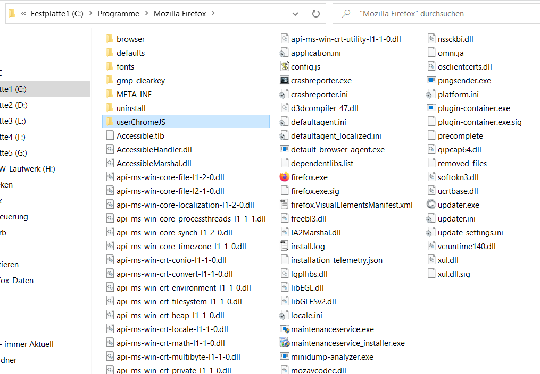Click the userChromeJS folder icon
This screenshot has height=374, width=540.
[110, 121]
